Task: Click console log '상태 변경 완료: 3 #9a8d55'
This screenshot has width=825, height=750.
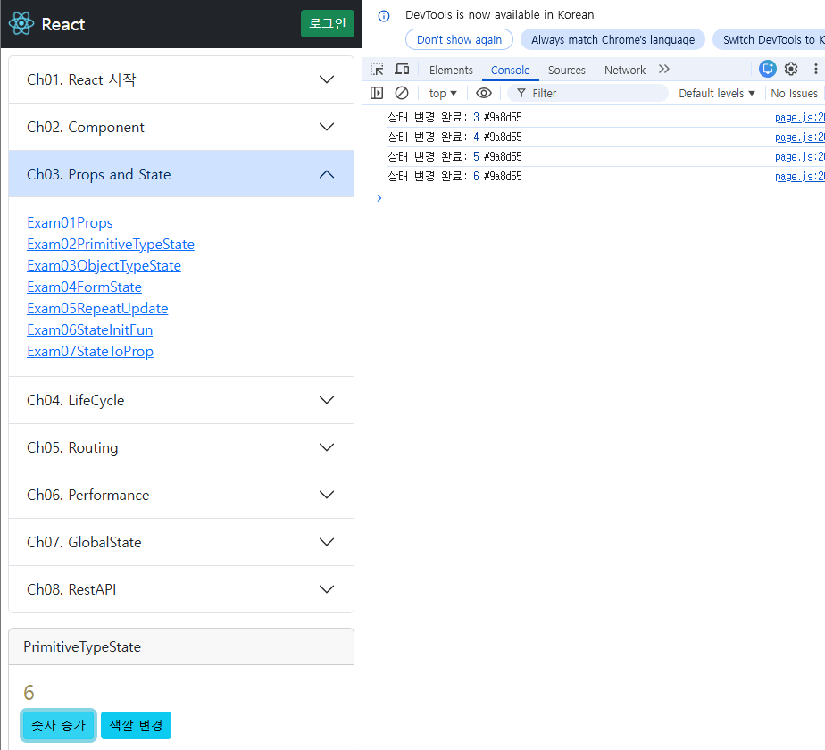Action: (454, 117)
